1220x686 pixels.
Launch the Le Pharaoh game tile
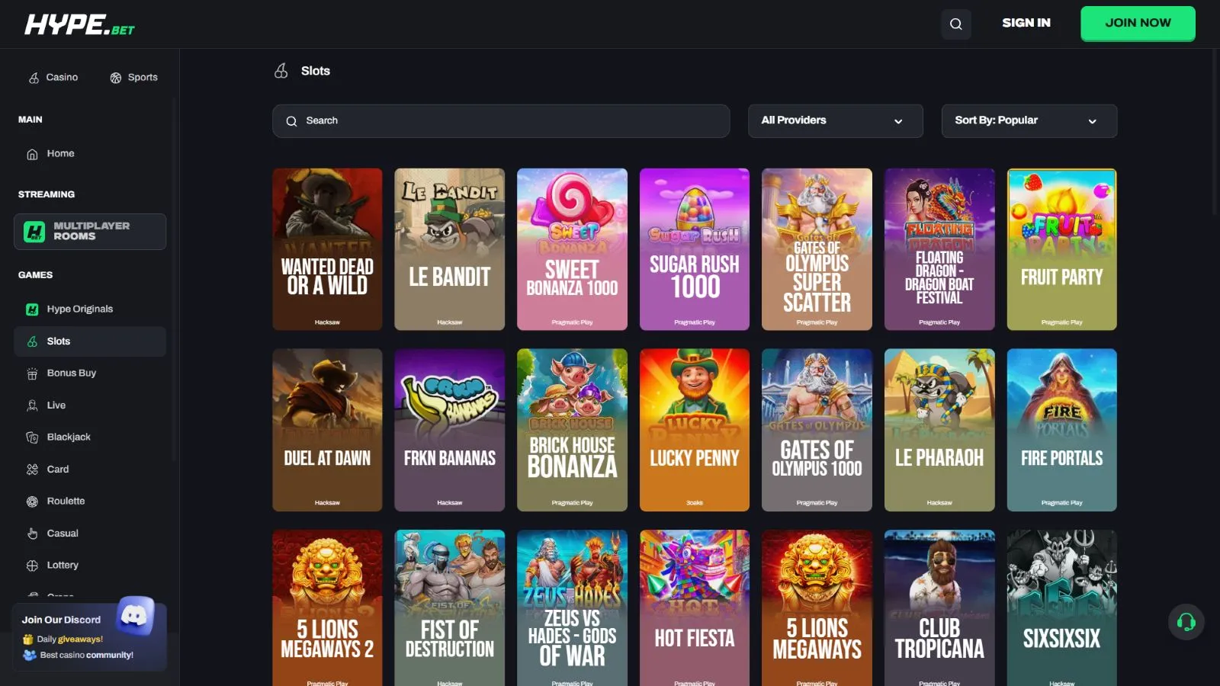coord(939,430)
